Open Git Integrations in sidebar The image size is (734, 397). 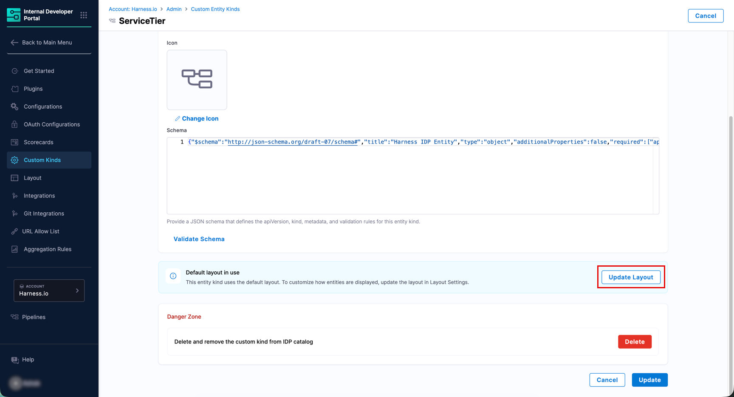coord(44,214)
